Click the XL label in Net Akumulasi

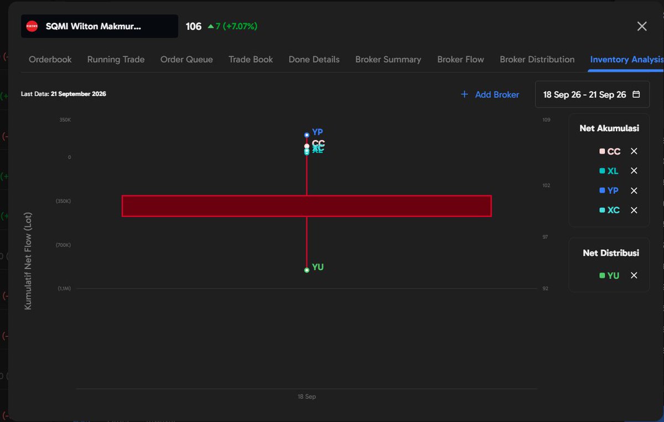[x=613, y=171]
